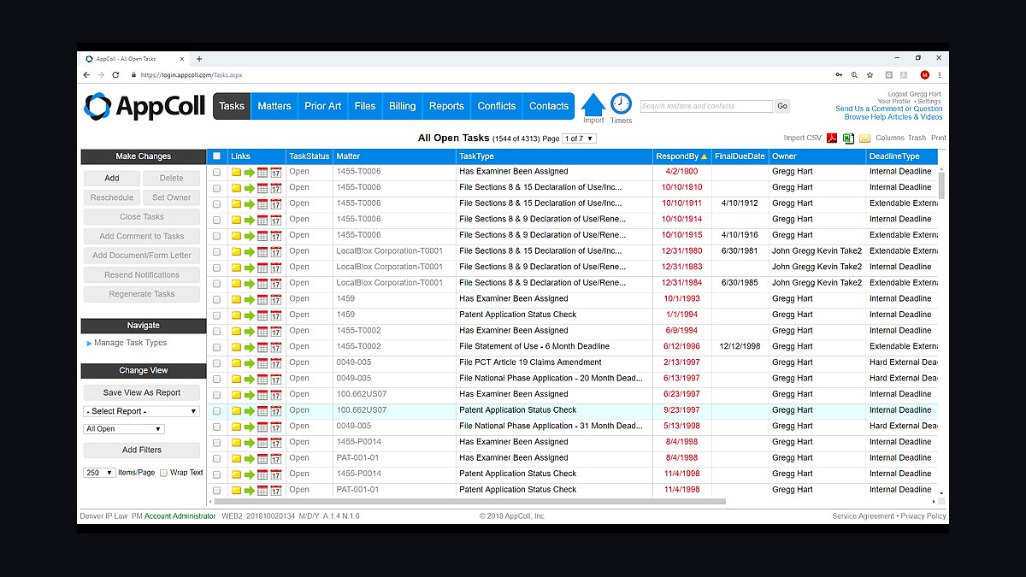The height and width of the screenshot is (577, 1026).
Task: Check the PAT-001-01 row due 8/4/1998
Action: click(x=216, y=459)
